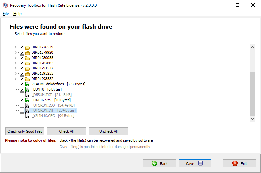Select the _UTORUN.INF file name
This screenshot has height=173, width=261.
[43, 110]
